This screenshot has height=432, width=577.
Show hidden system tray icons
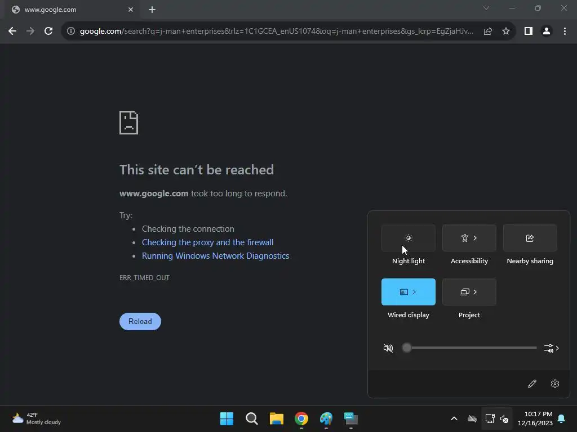(454, 418)
